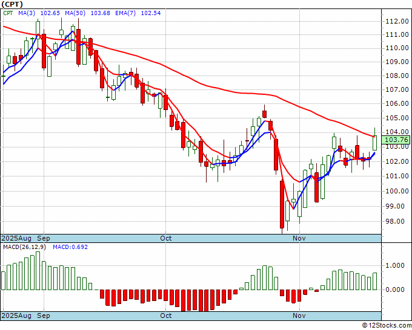Click the EMA(7) value 102.54
Image resolution: width=412 pixels, height=330 pixels.
150,13
